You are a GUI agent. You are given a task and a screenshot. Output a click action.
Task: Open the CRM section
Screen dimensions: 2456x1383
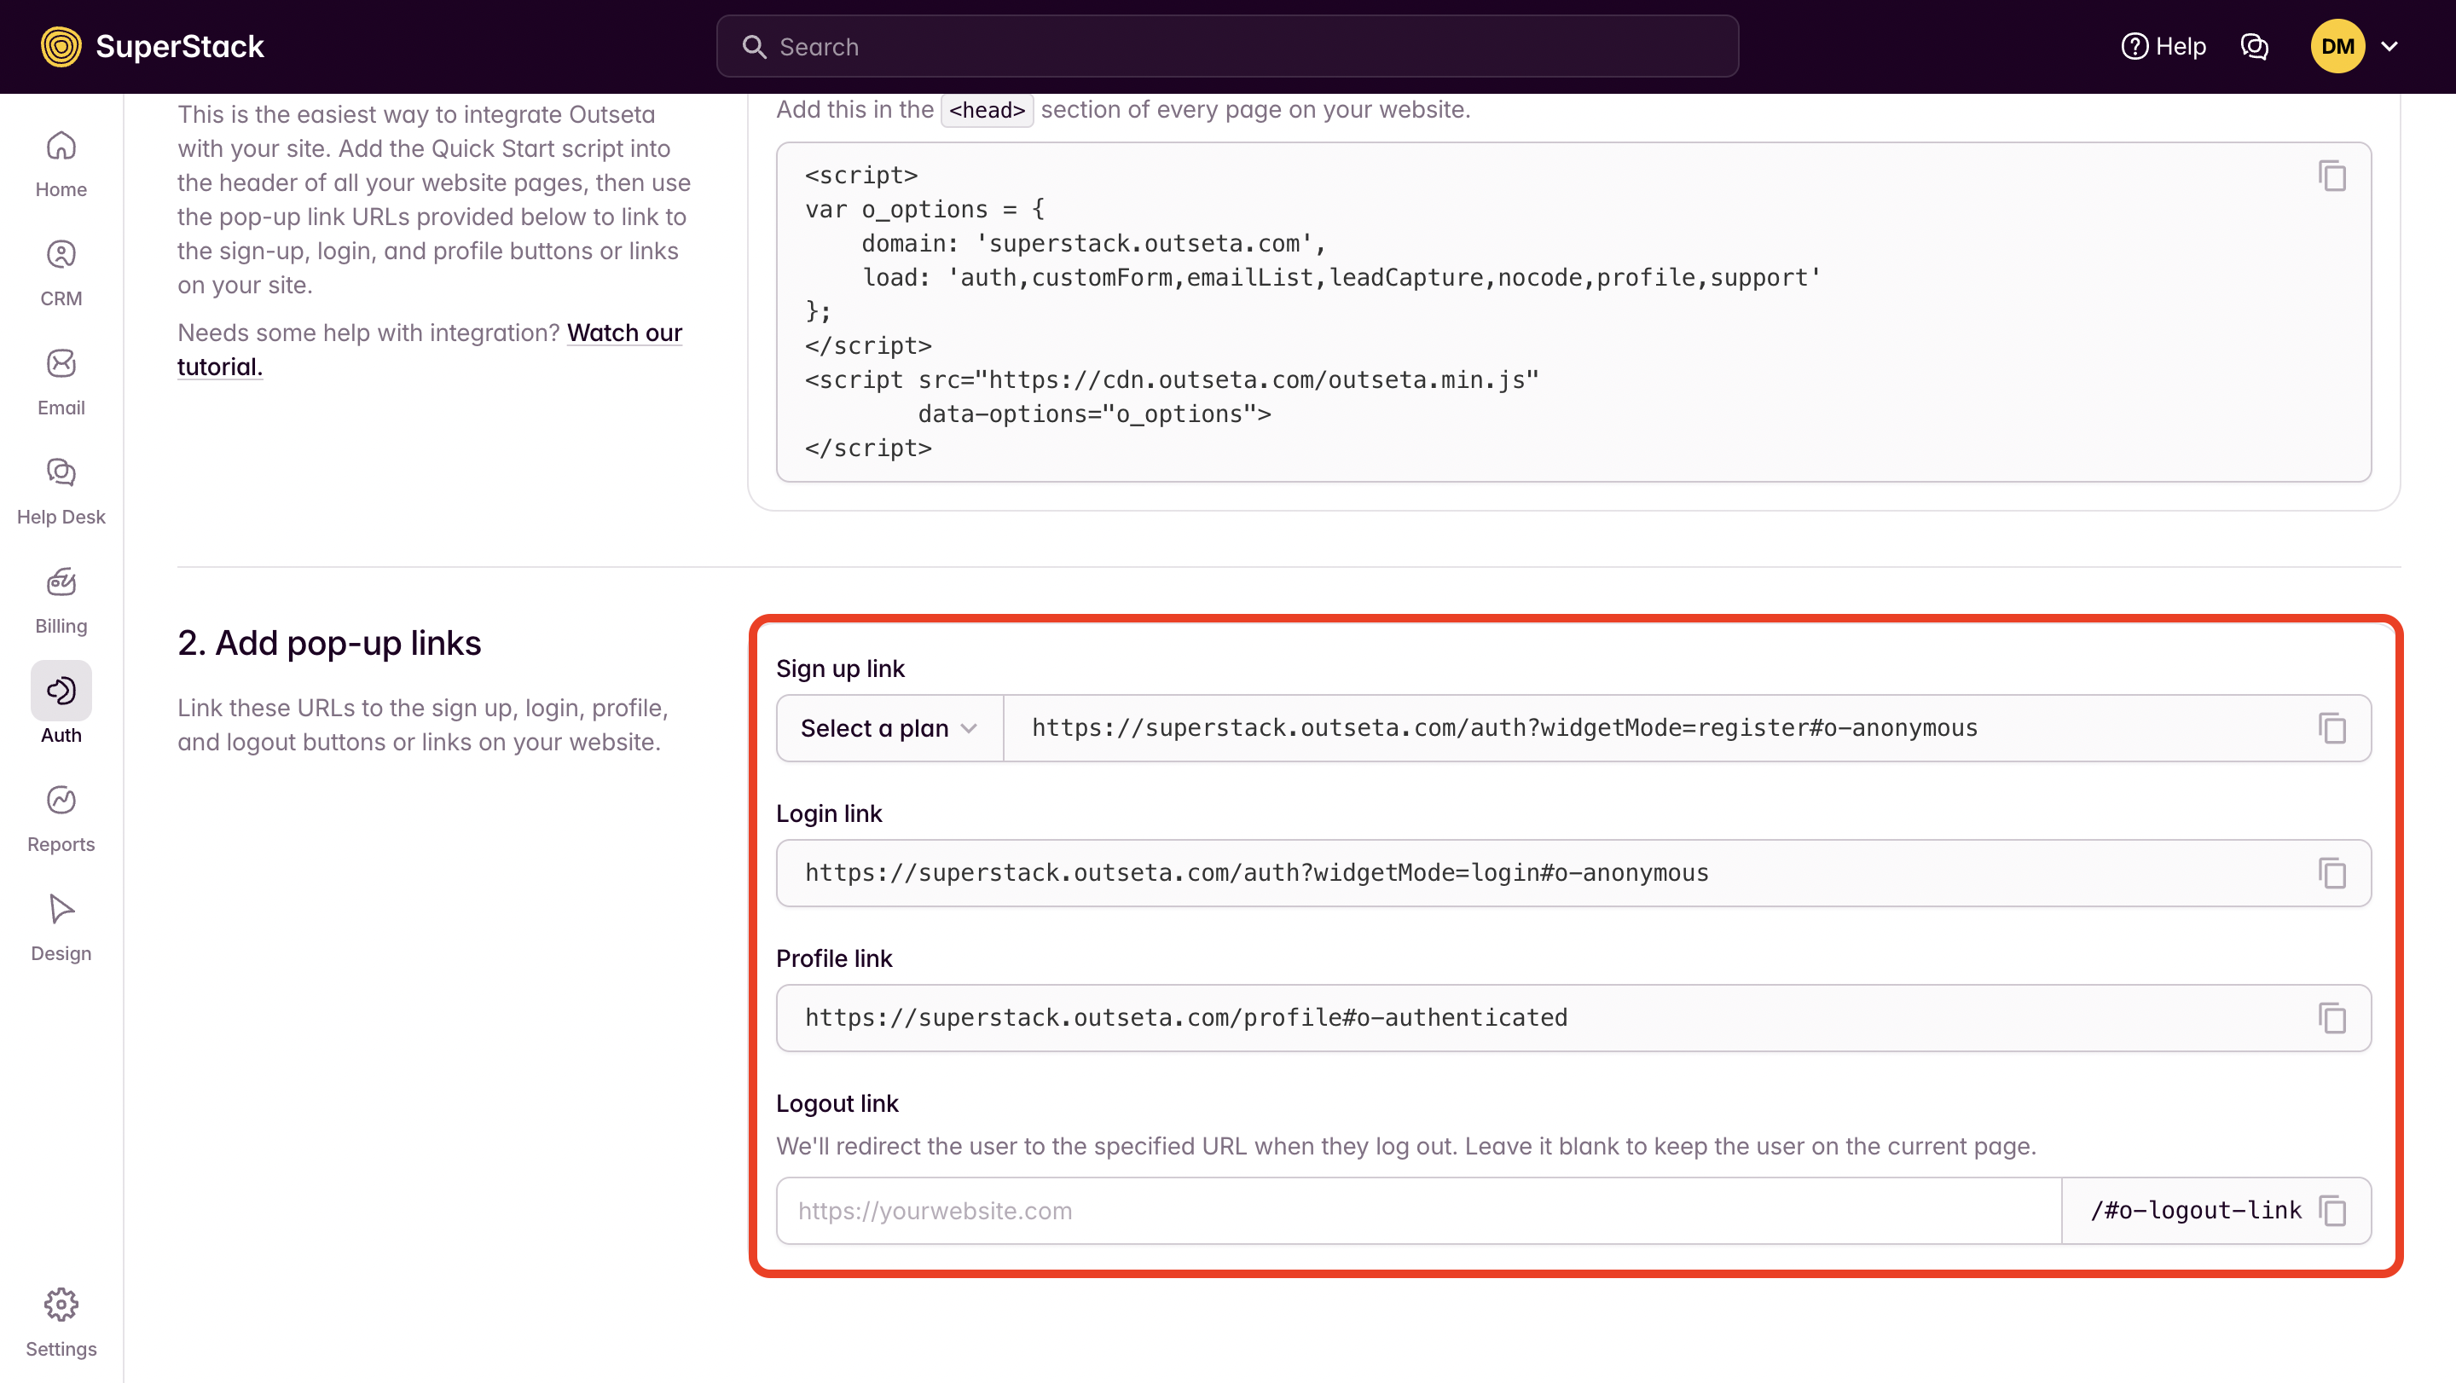click(61, 274)
